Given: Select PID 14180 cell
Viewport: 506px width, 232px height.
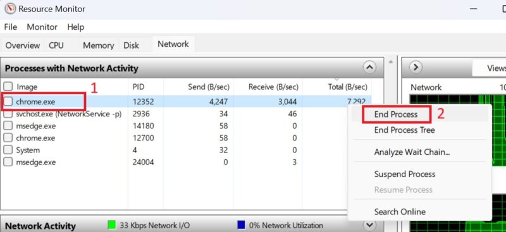Looking at the screenshot, I should [144, 126].
